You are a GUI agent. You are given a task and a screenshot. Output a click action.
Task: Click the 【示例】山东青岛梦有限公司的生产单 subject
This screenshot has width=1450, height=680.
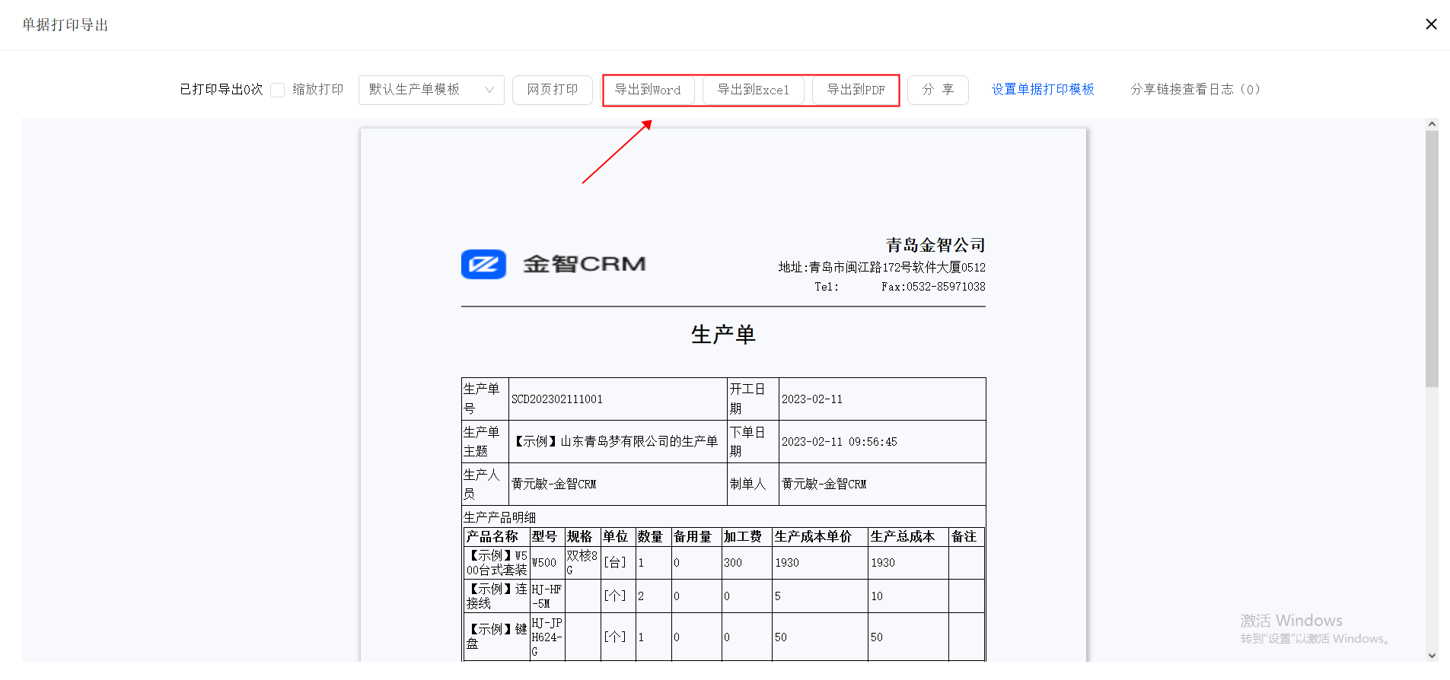point(615,442)
